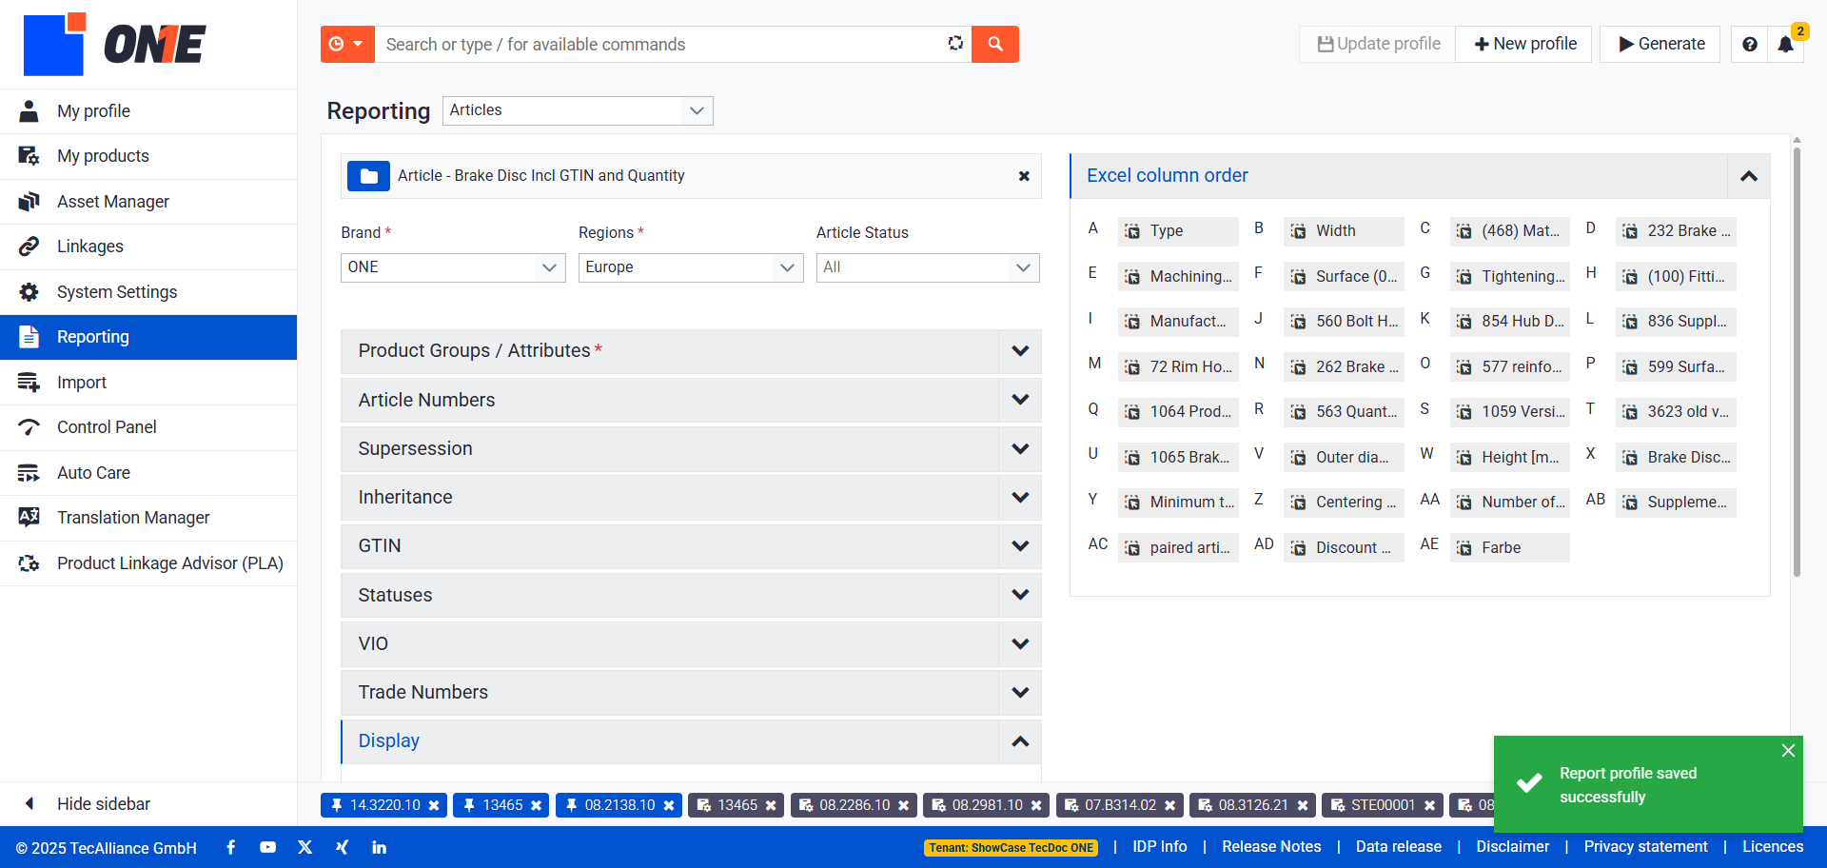Click the blue folder profile icon
Screen dimensions: 1827x868
(x=368, y=176)
